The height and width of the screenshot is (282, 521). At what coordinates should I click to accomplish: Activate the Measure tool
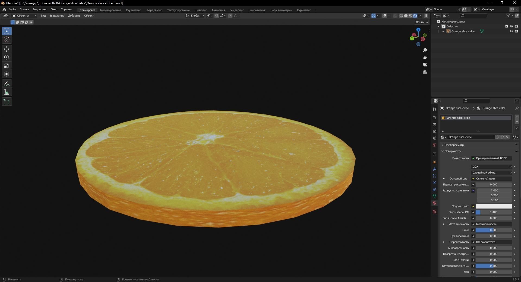pos(7,92)
